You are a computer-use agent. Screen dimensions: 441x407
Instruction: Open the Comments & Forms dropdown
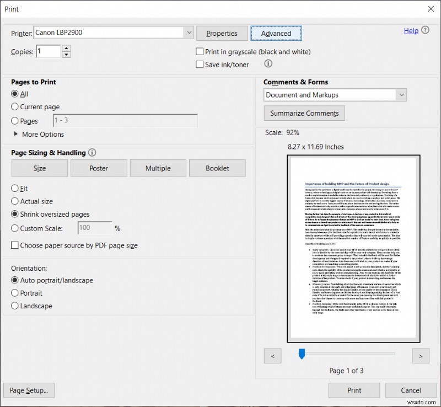401,95
